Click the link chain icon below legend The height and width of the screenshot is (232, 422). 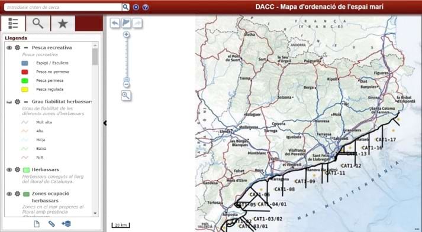pyautogui.click(x=51, y=223)
